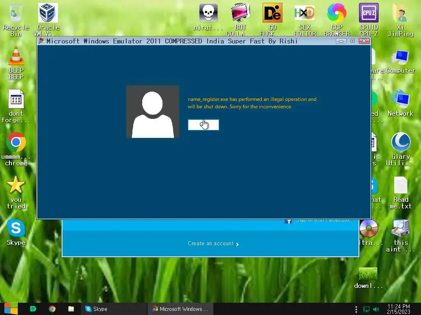
Task: Open the downl... grass image thumbnail
Action: pyautogui.click(x=368, y=274)
